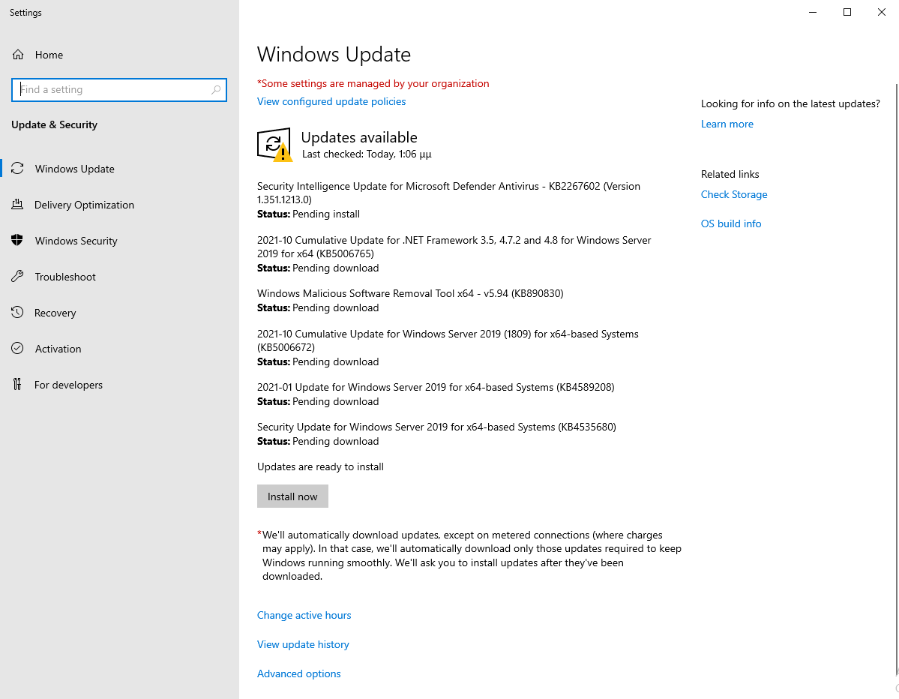Click the Activation checkmark icon
Viewport: 899px width, 699px height.
(18, 349)
